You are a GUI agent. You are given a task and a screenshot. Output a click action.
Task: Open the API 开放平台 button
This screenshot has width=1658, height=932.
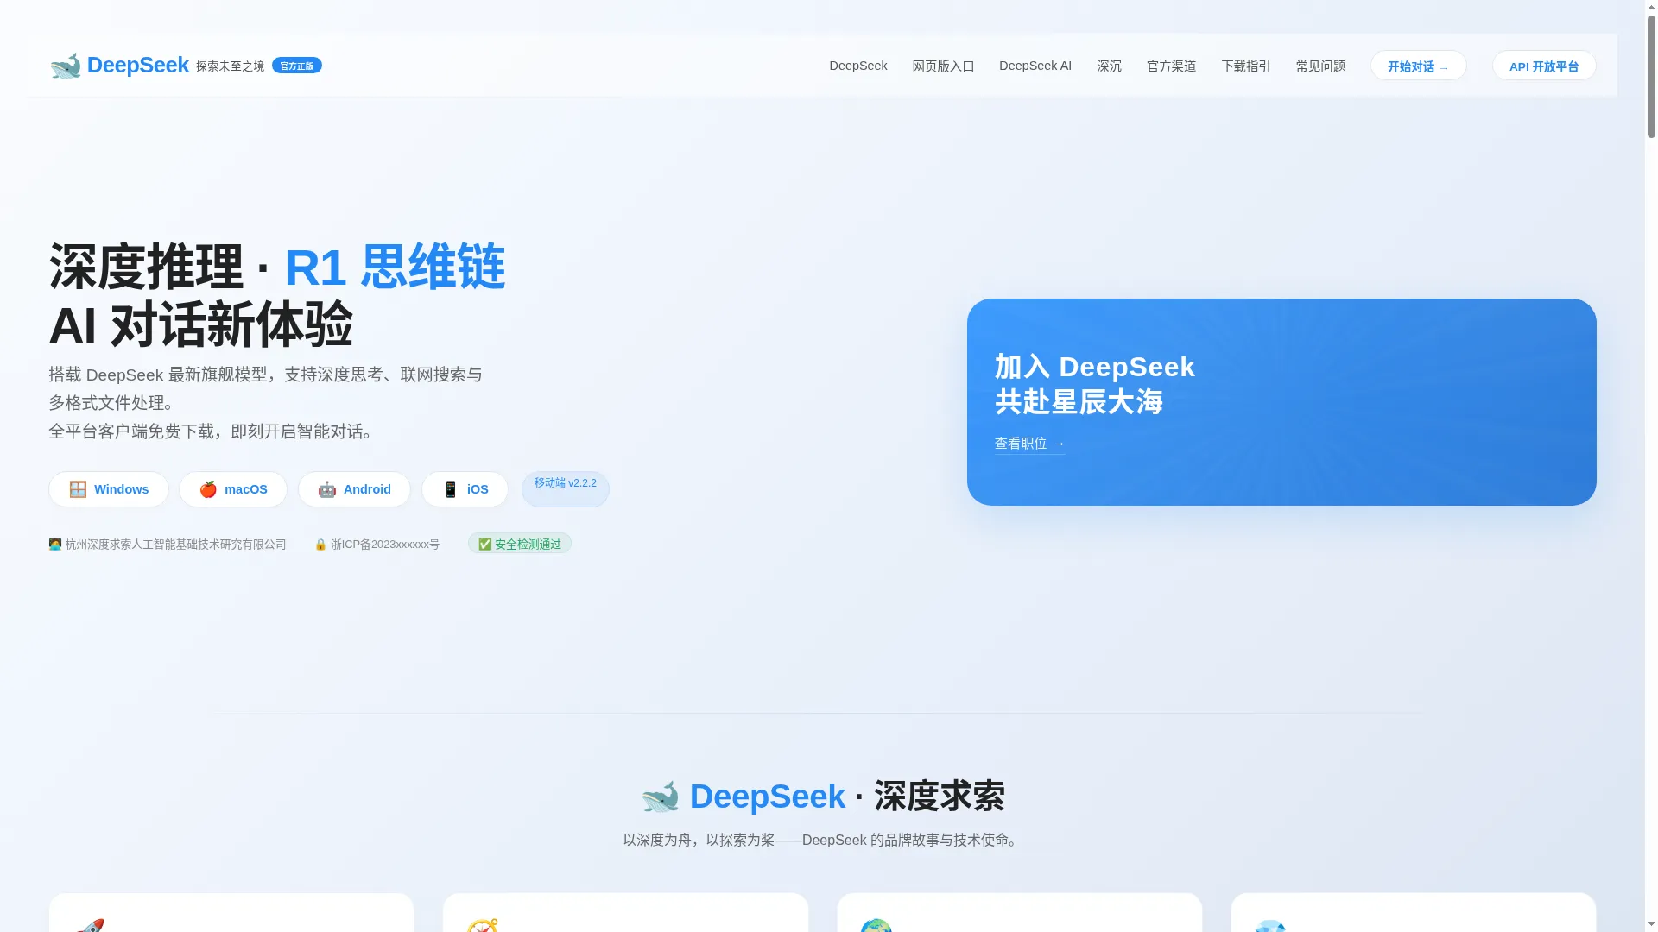pos(1544,66)
